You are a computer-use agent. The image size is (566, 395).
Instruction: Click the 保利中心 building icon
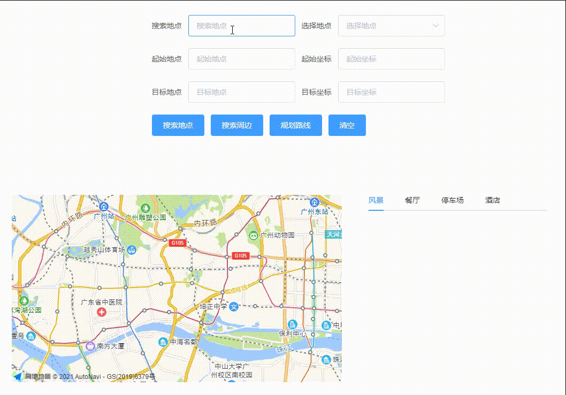click(x=293, y=324)
